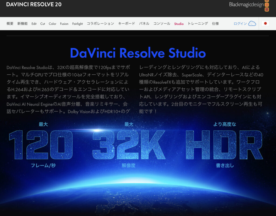Click the DaVinci Resolve Studio heading

pos(138,53)
